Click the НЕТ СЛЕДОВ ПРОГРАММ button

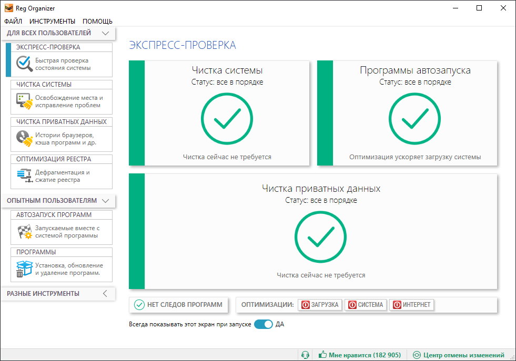[x=178, y=305]
